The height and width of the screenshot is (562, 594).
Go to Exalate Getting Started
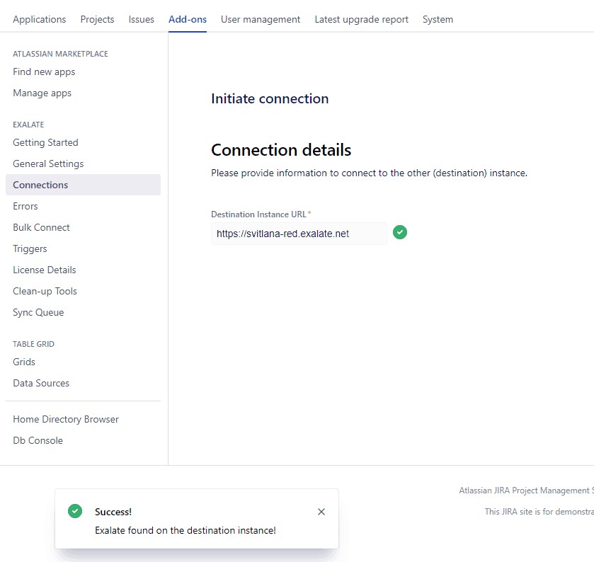(45, 142)
